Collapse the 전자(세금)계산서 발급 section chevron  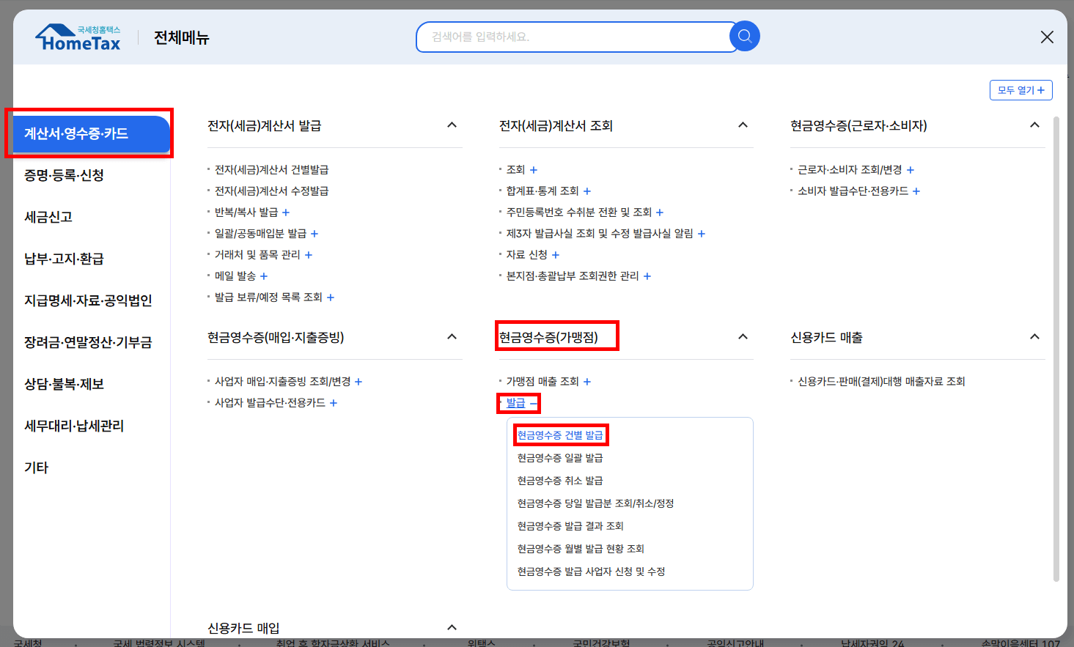coord(452,125)
